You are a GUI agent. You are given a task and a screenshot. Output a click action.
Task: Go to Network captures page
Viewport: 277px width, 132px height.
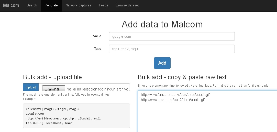tap(78, 5)
